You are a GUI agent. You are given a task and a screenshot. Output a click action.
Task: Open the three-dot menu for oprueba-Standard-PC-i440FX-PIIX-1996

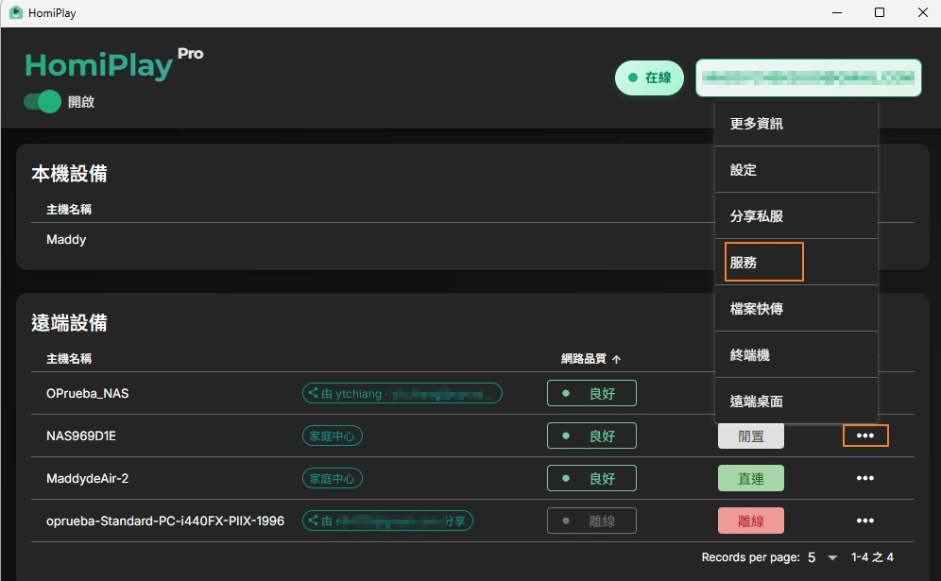click(x=864, y=521)
